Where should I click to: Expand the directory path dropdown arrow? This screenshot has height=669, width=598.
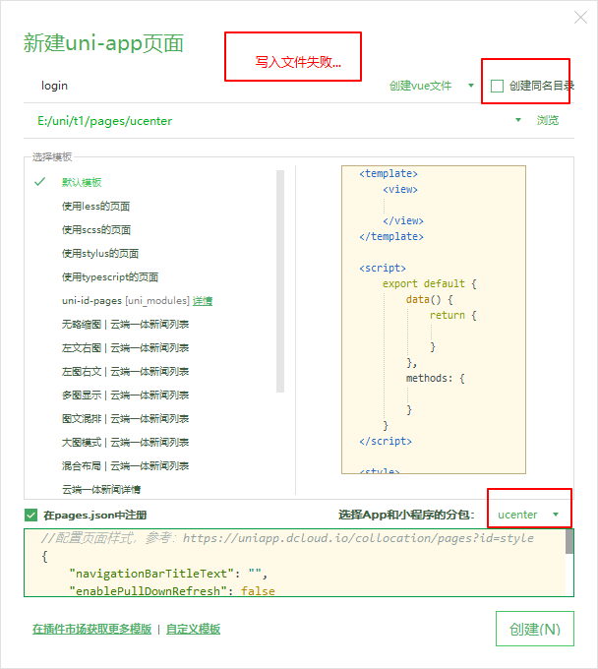[x=518, y=120]
